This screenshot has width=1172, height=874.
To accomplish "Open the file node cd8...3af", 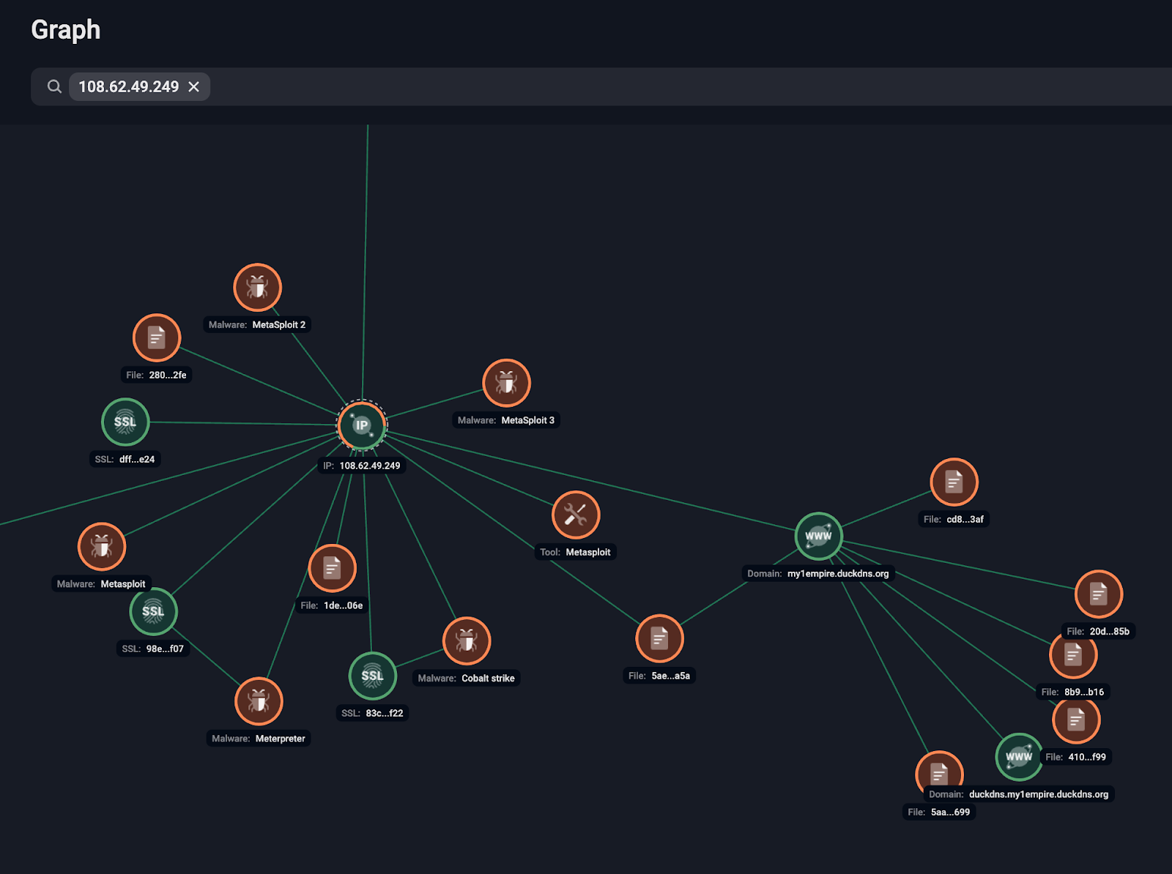I will coord(954,482).
